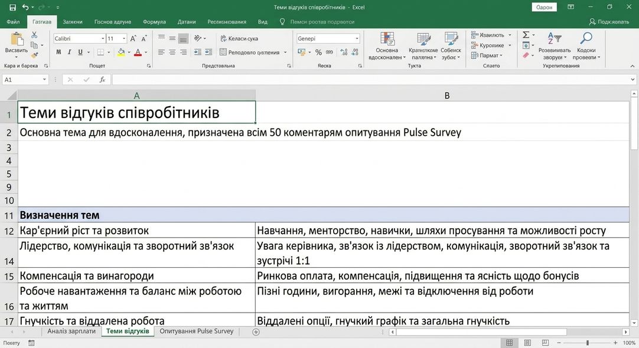
Task: Add a new sheet with the plus icon
Action: 256,332
